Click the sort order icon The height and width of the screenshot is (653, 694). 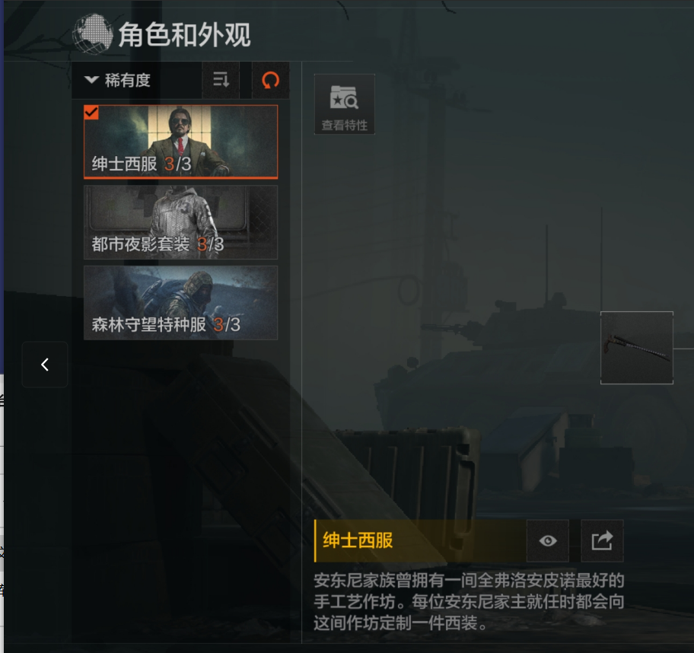(x=221, y=80)
